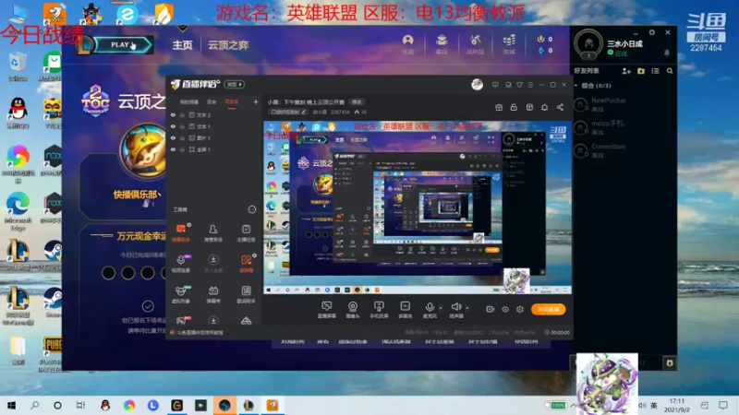Add a screen capture source (直播屏幕)
Screen dimensions: 739x415
pos(327,310)
